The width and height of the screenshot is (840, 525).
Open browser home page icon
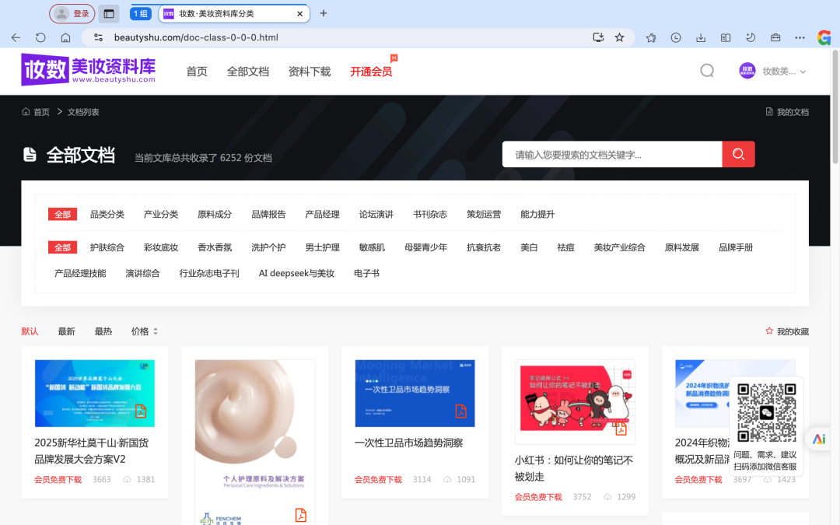coord(65,37)
